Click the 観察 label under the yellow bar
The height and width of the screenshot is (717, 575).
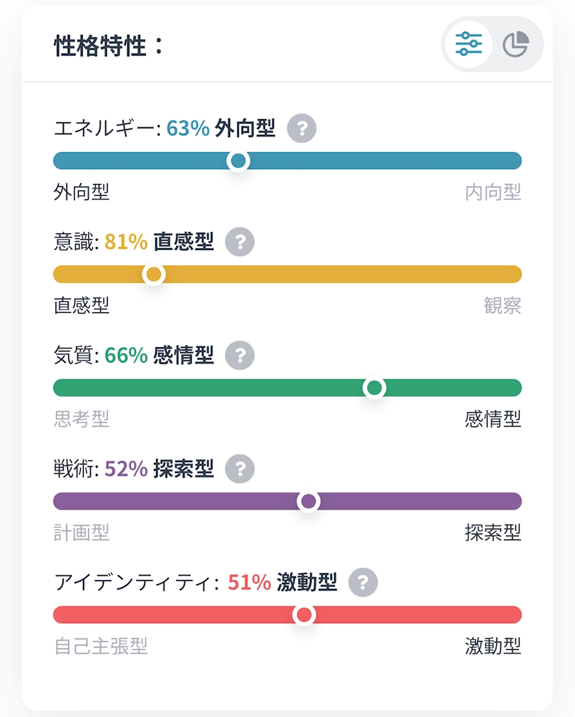pyautogui.click(x=502, y=306)
